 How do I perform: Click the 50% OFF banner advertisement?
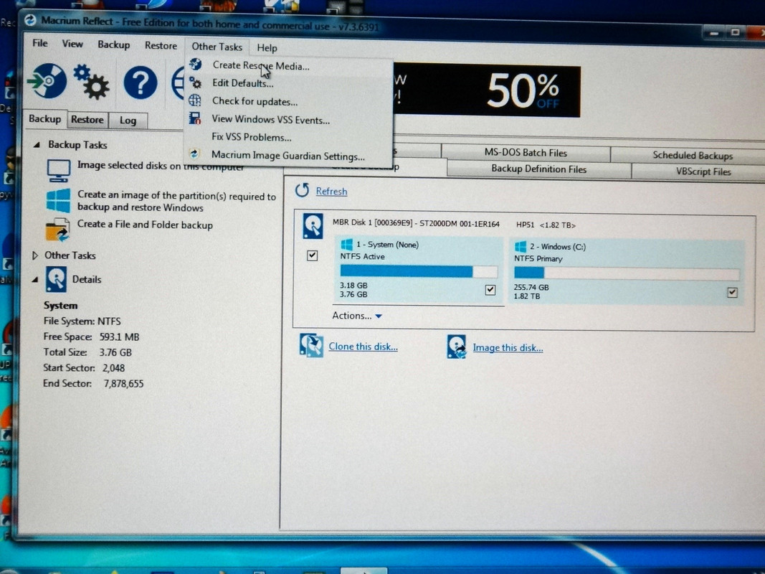[x=486, y=90]
